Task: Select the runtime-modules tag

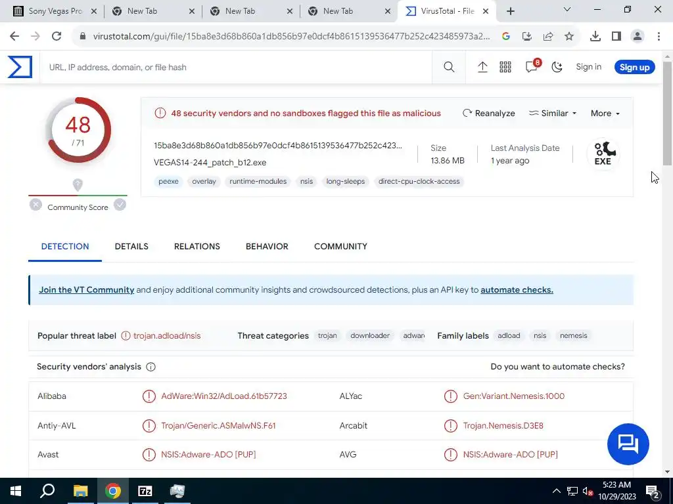Action: click(x=258, y=181)
